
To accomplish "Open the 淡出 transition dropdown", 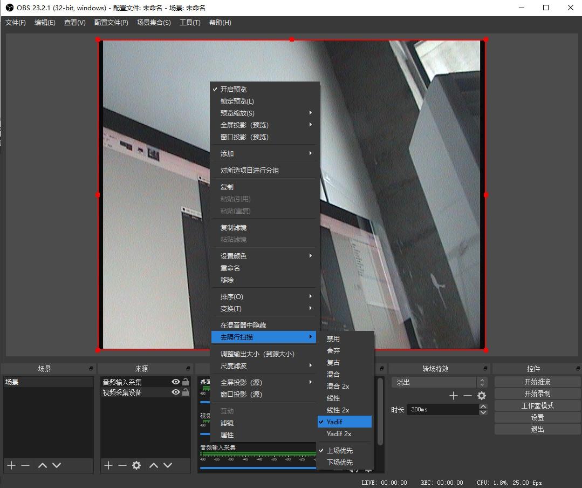I will (439, 382).
